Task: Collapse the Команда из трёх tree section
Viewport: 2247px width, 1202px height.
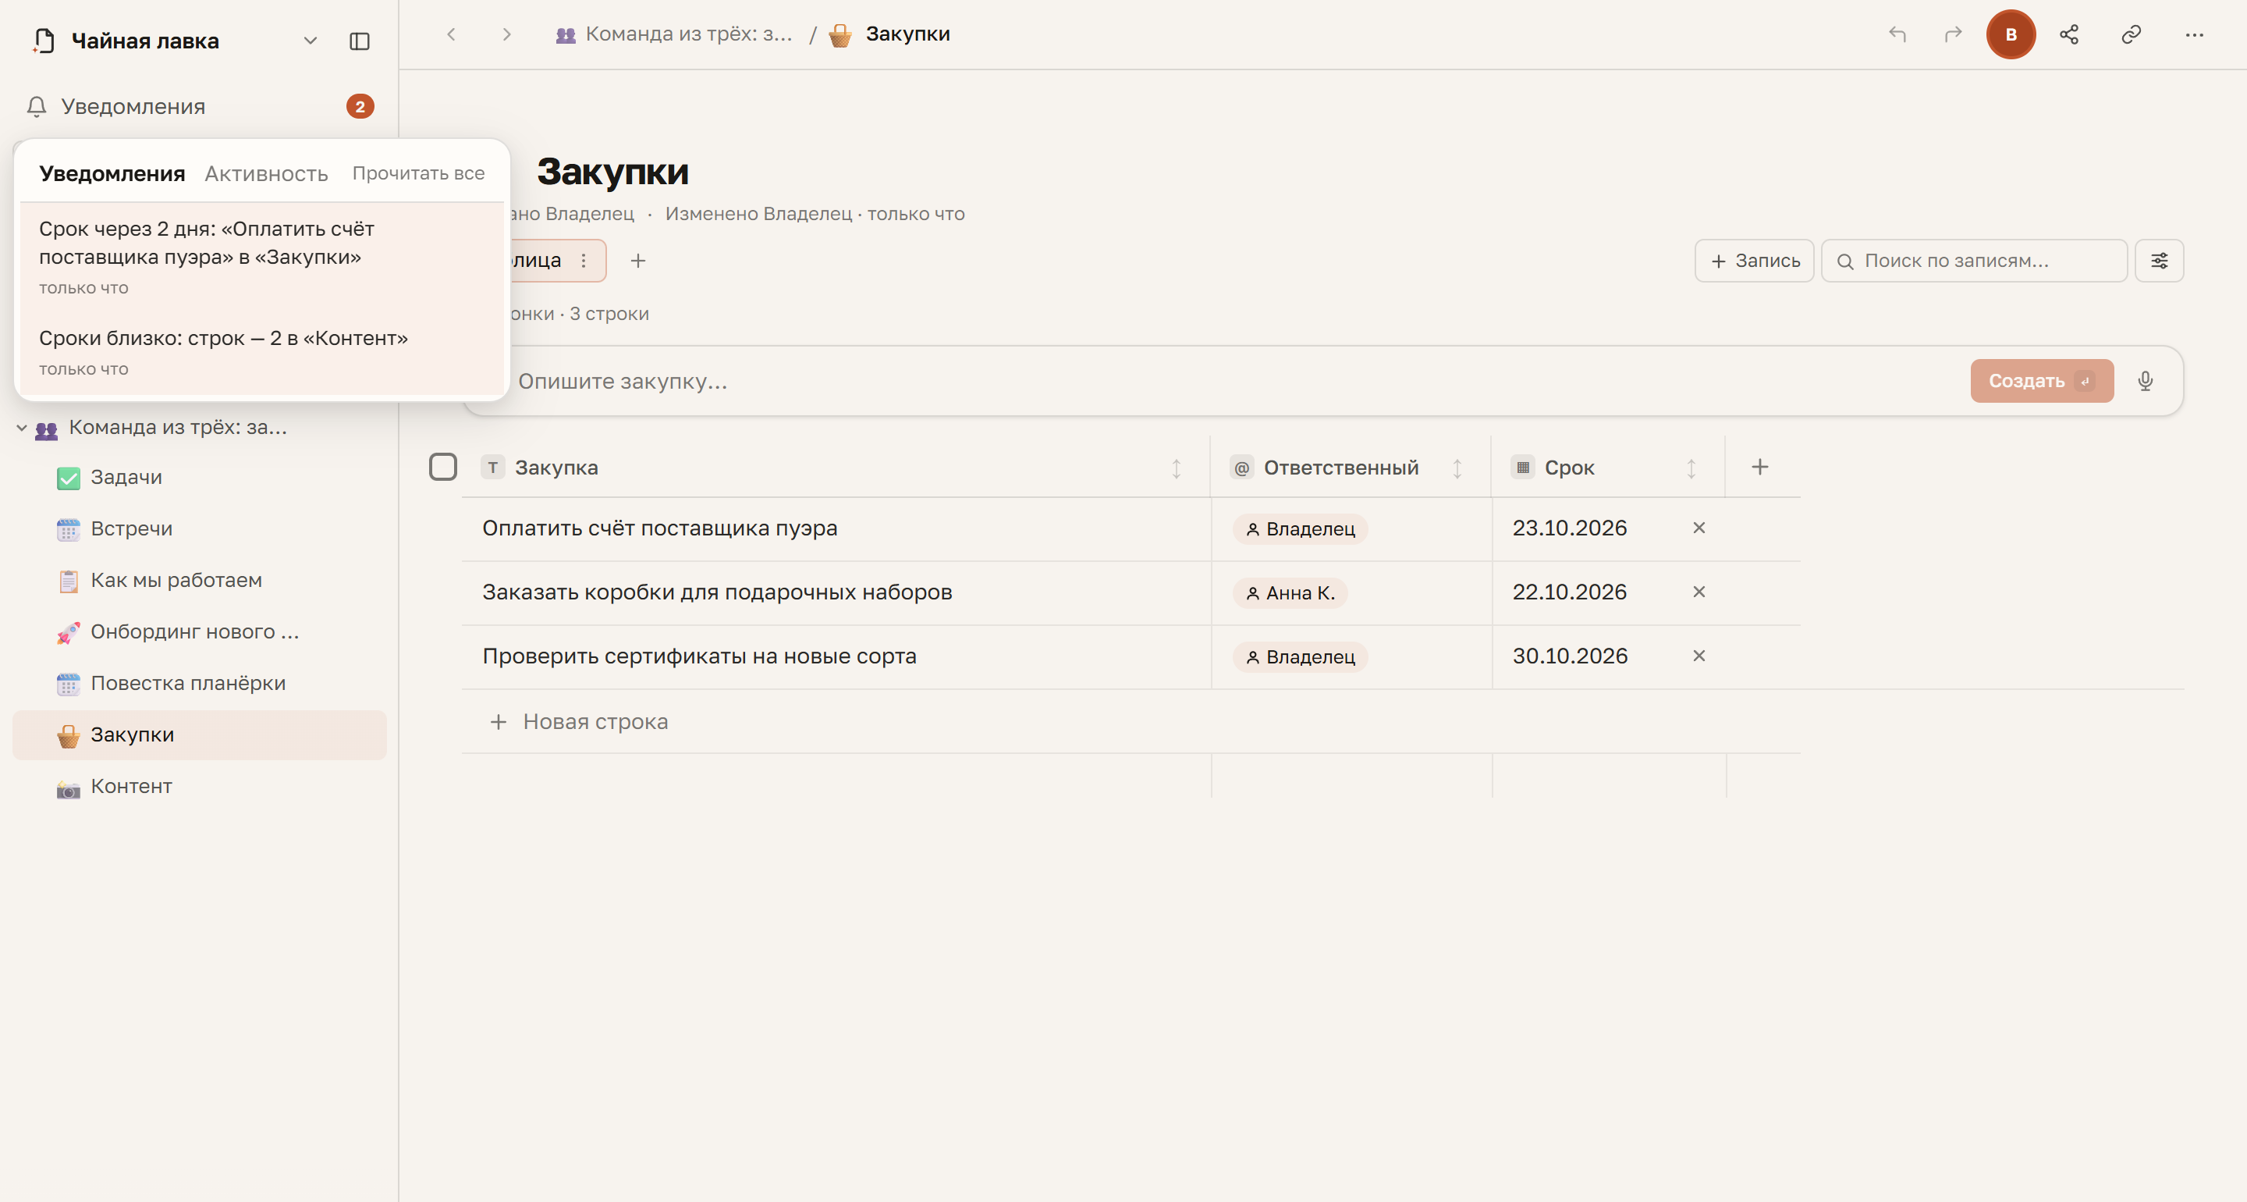Action: [22, 428]
